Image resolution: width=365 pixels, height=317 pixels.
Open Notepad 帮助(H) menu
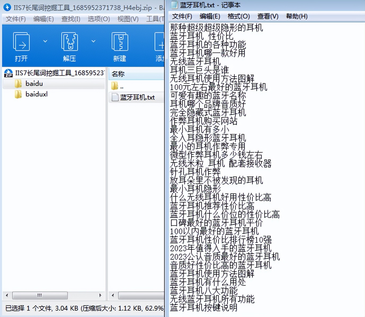pyautogui.click(x=297, y=16)
